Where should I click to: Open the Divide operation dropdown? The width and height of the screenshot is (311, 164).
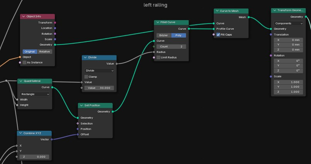99,70
